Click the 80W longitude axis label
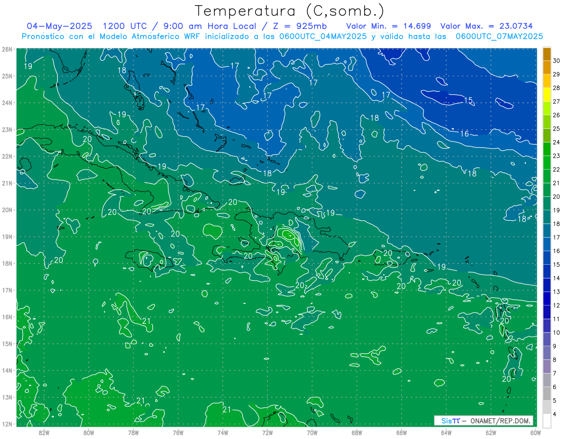Screen dimensions: 569x439 pyautogui.click(x=89, y=432)
